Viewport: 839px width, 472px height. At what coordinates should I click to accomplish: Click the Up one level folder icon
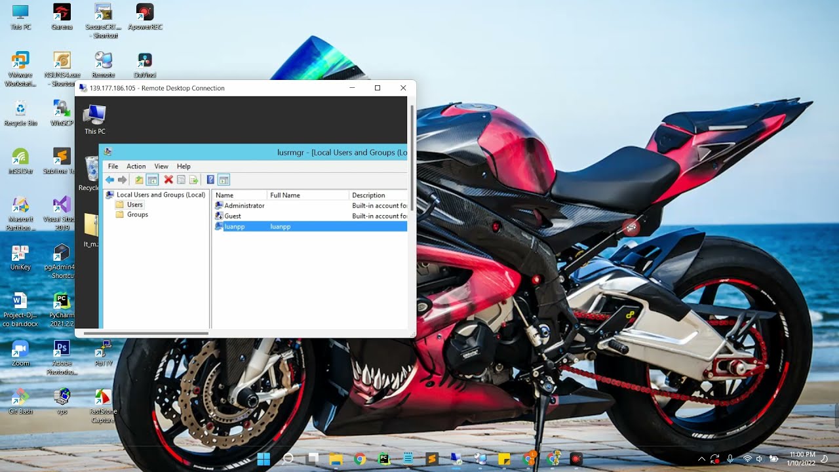tap(139, 180)
